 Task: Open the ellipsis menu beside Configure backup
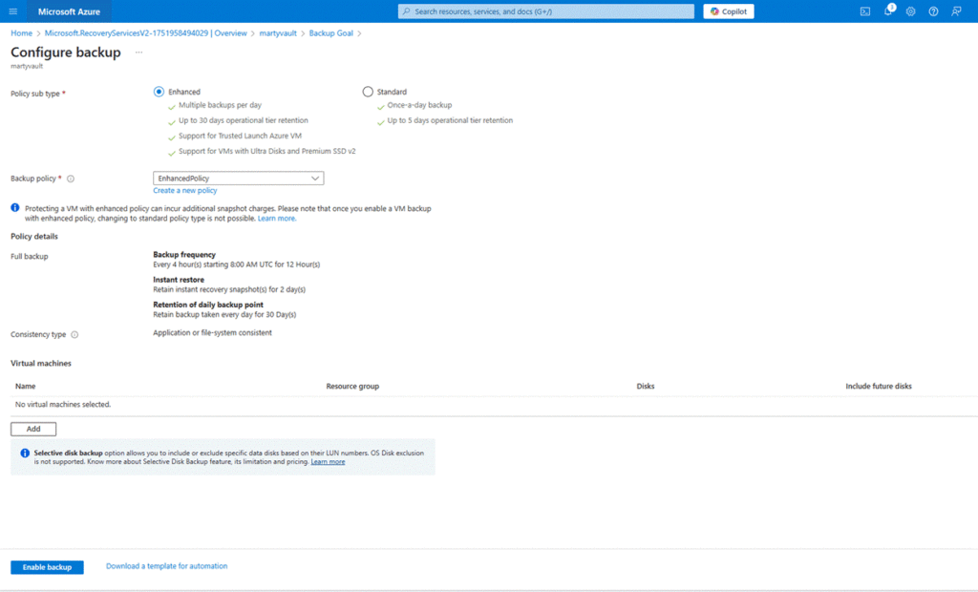(138, 53)
